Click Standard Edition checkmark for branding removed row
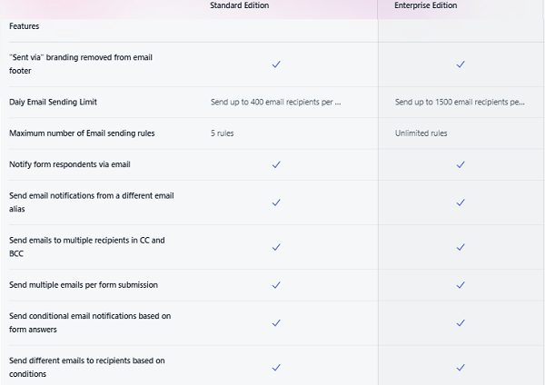This screenshot has height=385, width=545. 276,64
